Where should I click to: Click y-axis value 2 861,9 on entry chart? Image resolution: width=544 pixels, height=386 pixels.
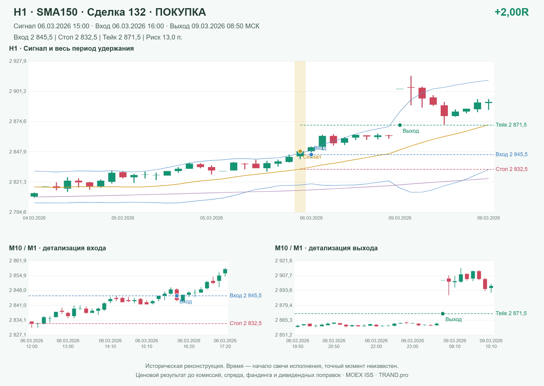point(18,261)
